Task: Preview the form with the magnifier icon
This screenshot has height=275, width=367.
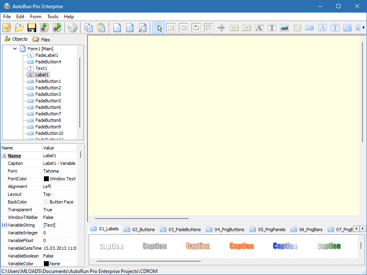Action: tap(142, 28)
